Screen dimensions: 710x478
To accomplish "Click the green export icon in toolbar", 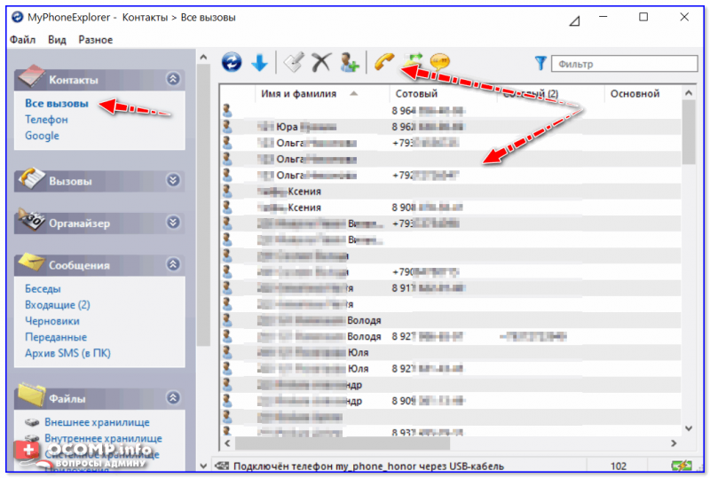I will coord(414,59).
